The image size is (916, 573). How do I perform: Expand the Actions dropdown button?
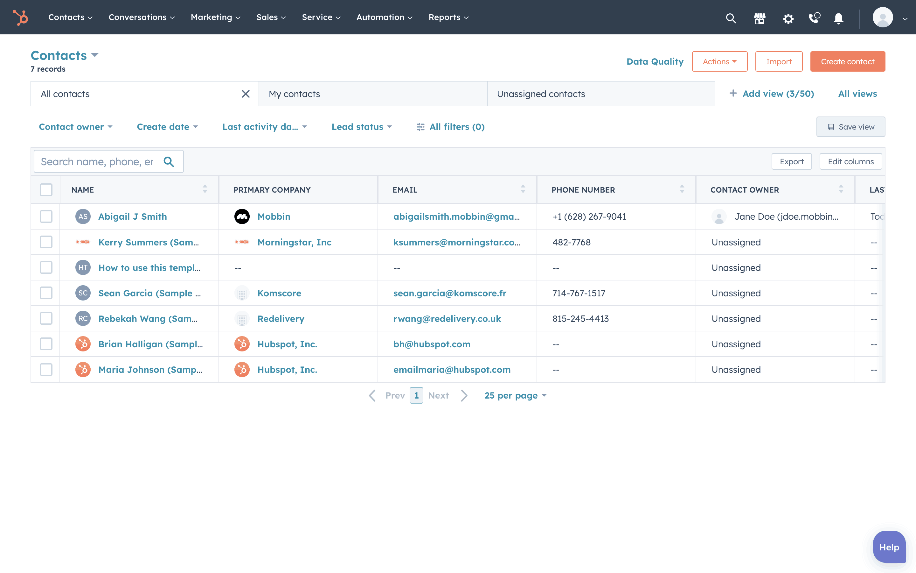(x=719, y=61)
